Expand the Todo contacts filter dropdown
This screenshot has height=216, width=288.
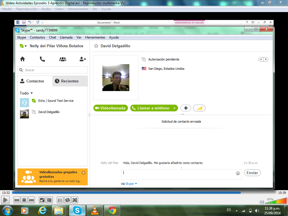(31, 93)
